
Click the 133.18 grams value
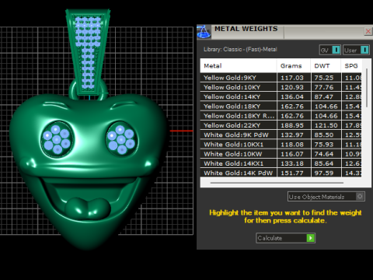[x=292, y=163]
